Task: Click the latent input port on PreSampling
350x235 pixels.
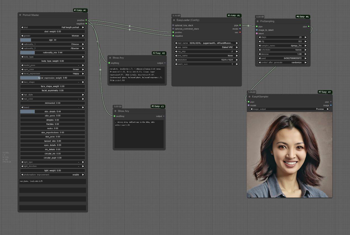Action: tap(257, 33)
